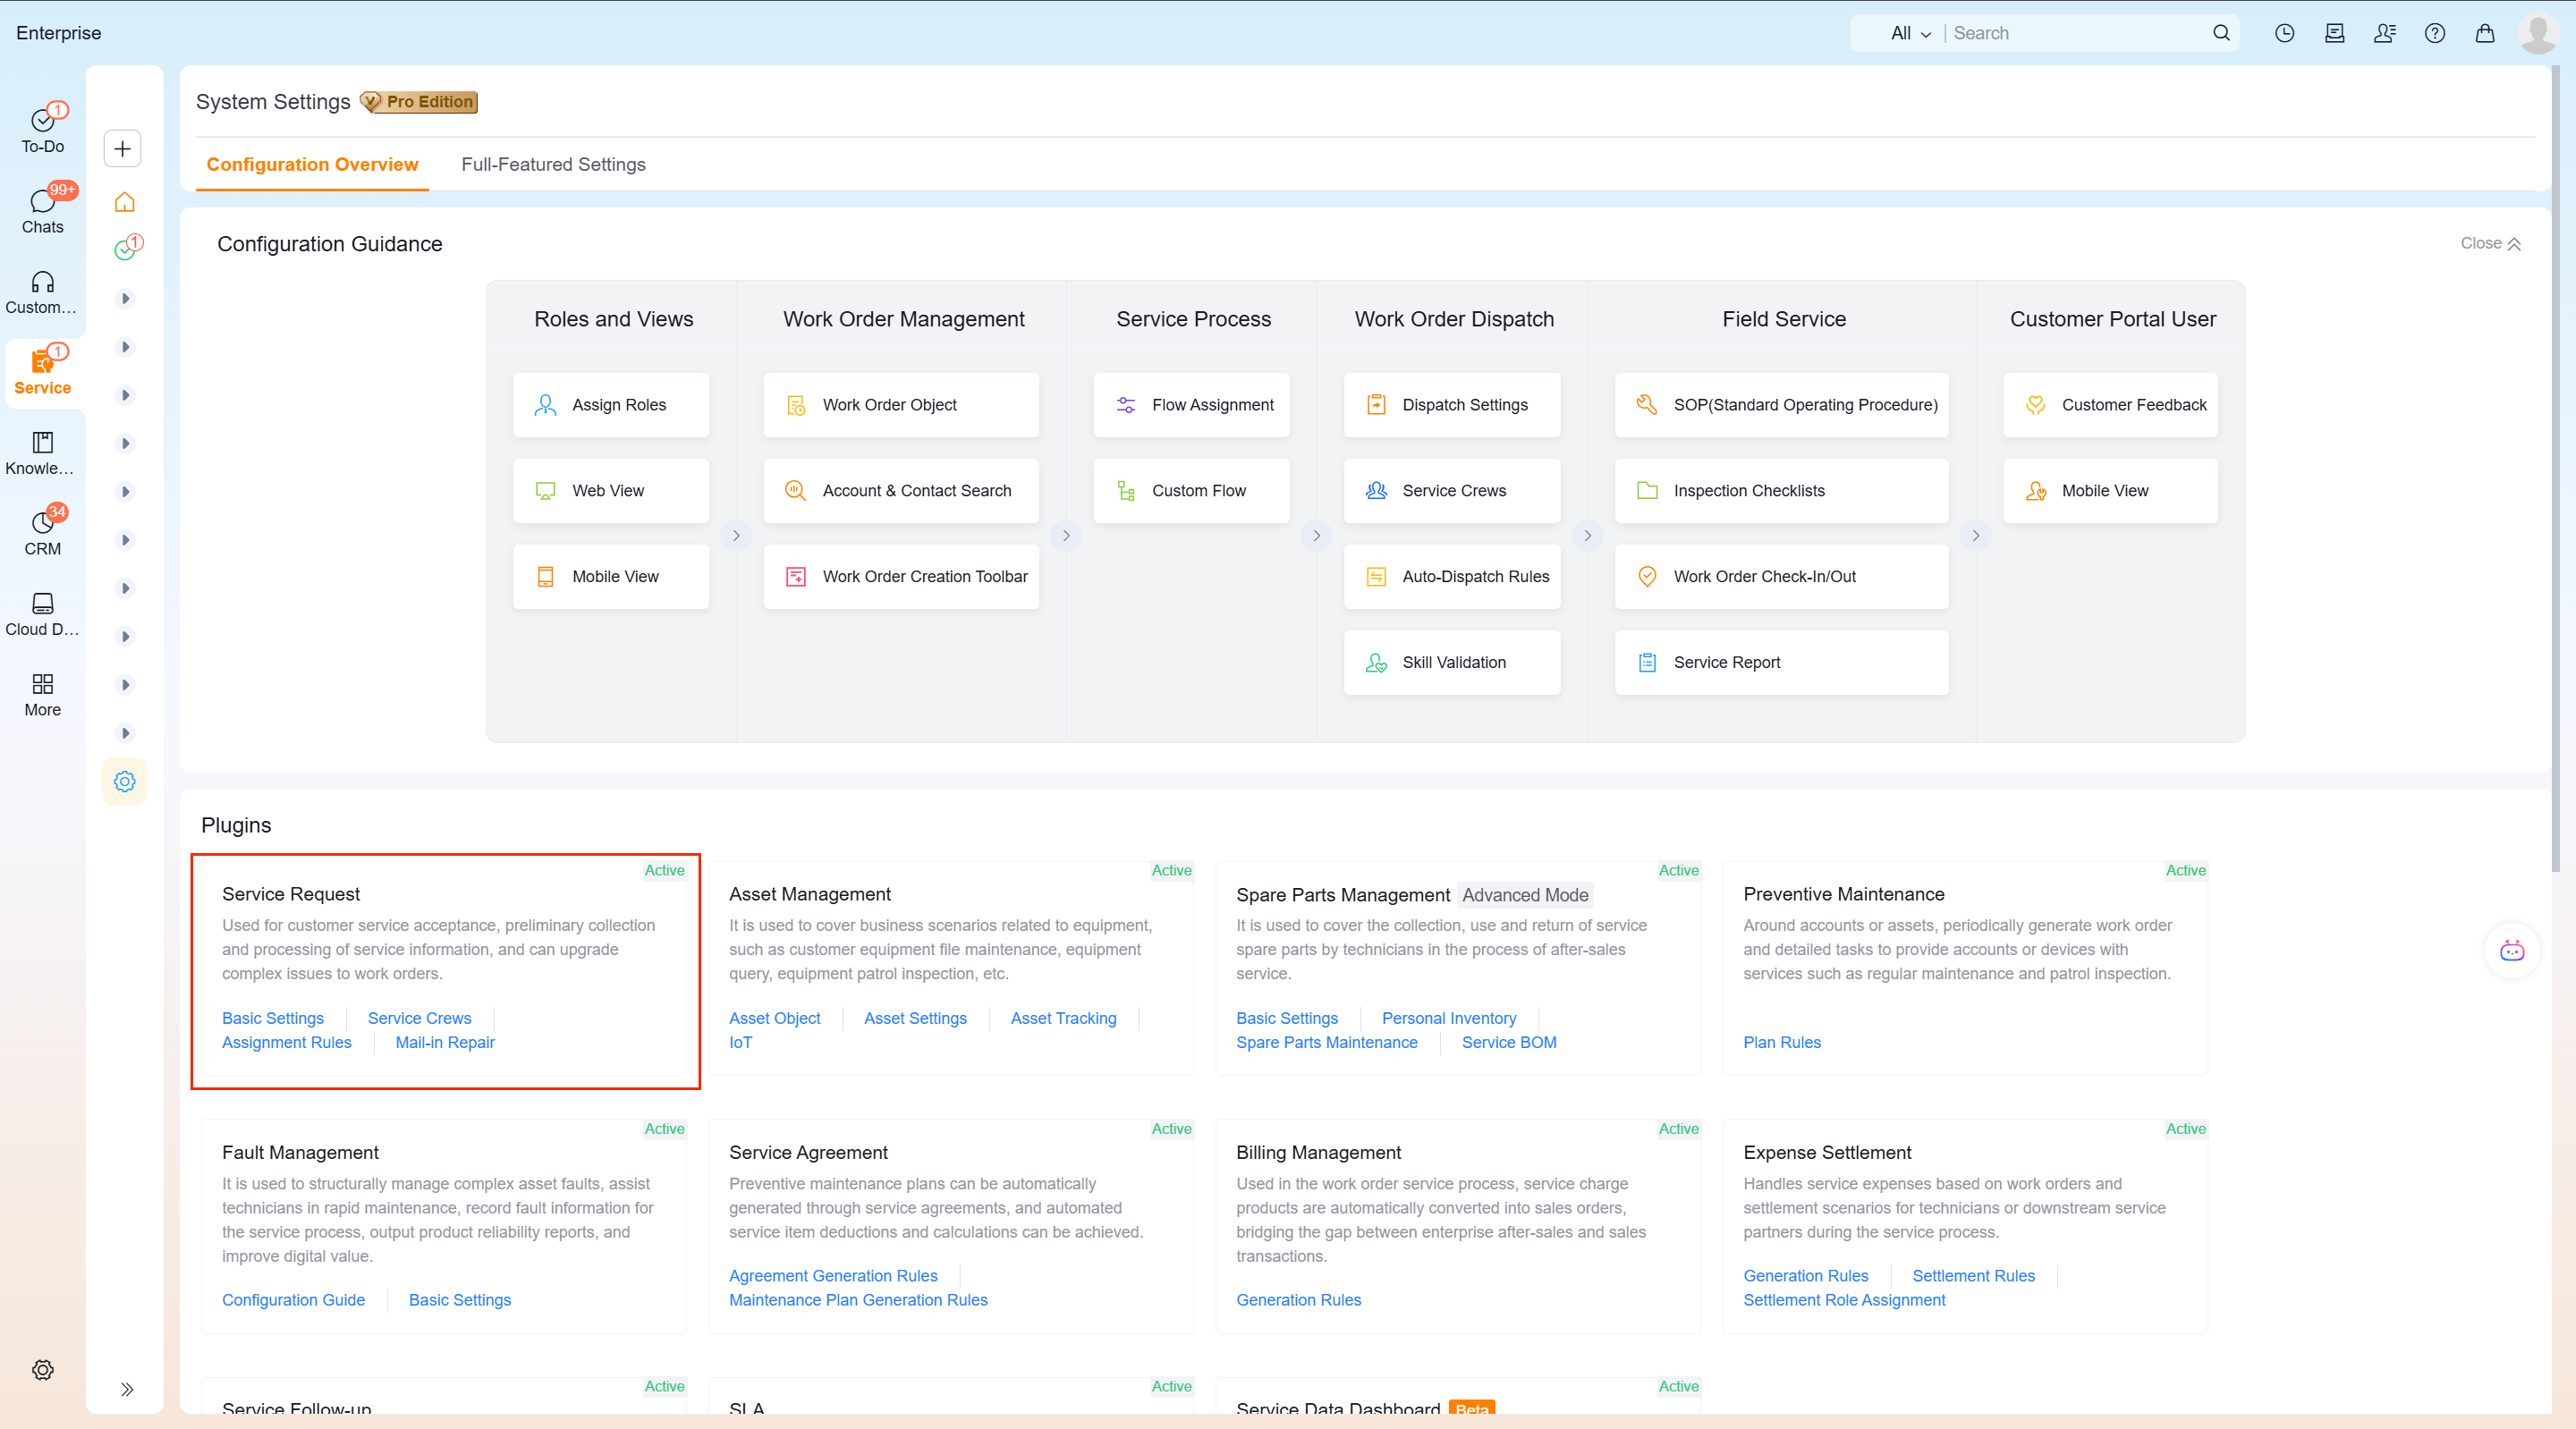The height and width of the screenshot is (1429, 2576).
Task: Click the bottom-left settings gear icon
Action: pyautogui.click(x=42, y=1370)
